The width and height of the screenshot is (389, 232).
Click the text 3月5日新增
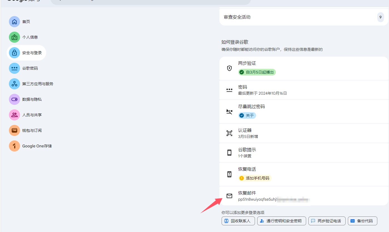pos(248,137)
